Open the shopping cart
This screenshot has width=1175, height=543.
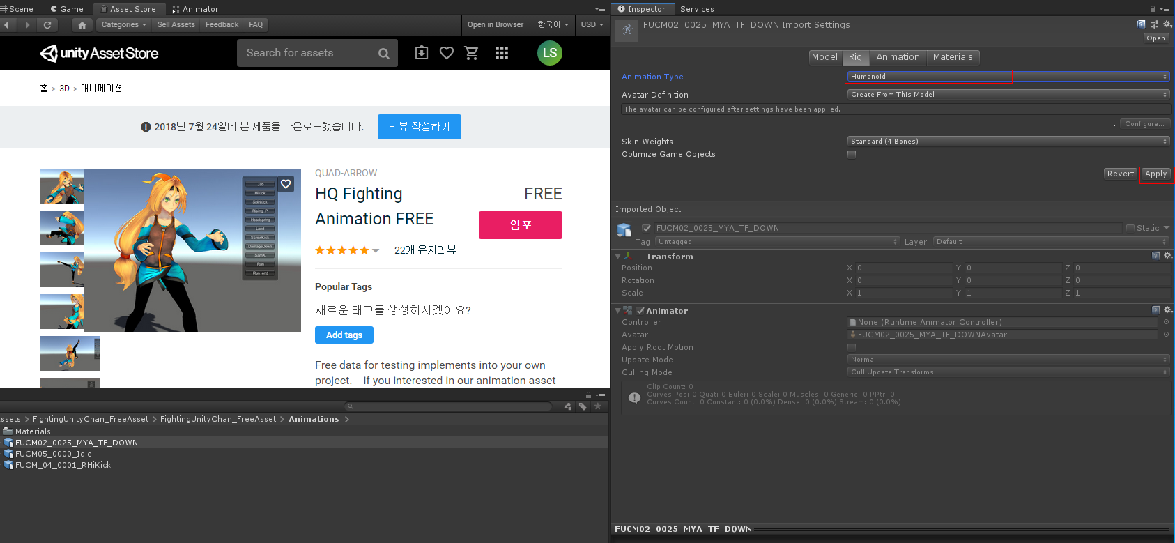[472, 53]
